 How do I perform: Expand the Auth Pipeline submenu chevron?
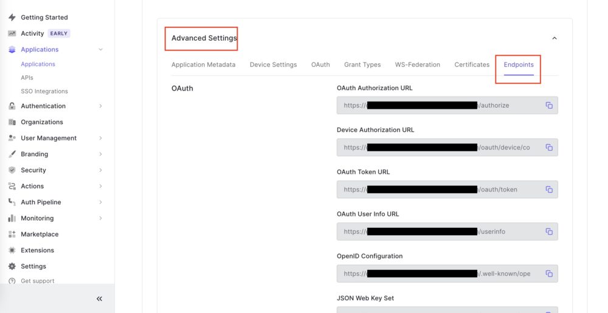(x=101, y=202)
